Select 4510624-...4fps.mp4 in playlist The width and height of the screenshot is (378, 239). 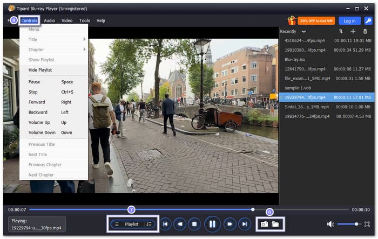(327, 40)
